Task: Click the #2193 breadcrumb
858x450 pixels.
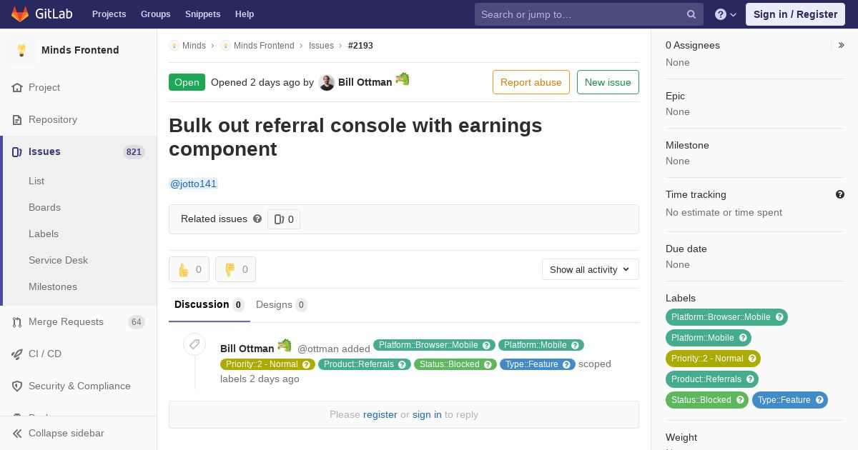Action: click(x=360, y=46)
